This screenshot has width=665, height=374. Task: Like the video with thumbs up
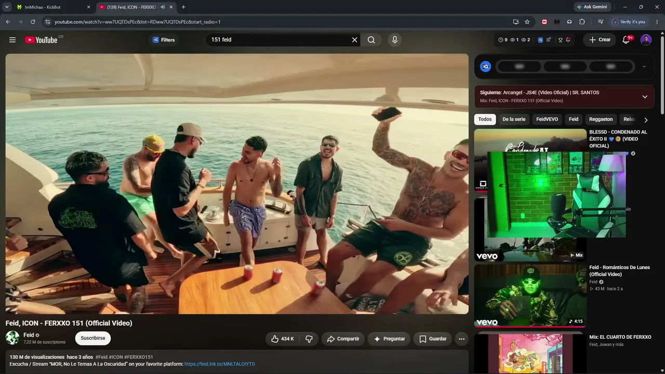click(283, 339)
